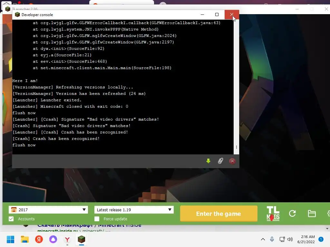The height and width of the screenshot is (247, 330).
Task: Open the game folder icon
Action: (x=312, y=214)
